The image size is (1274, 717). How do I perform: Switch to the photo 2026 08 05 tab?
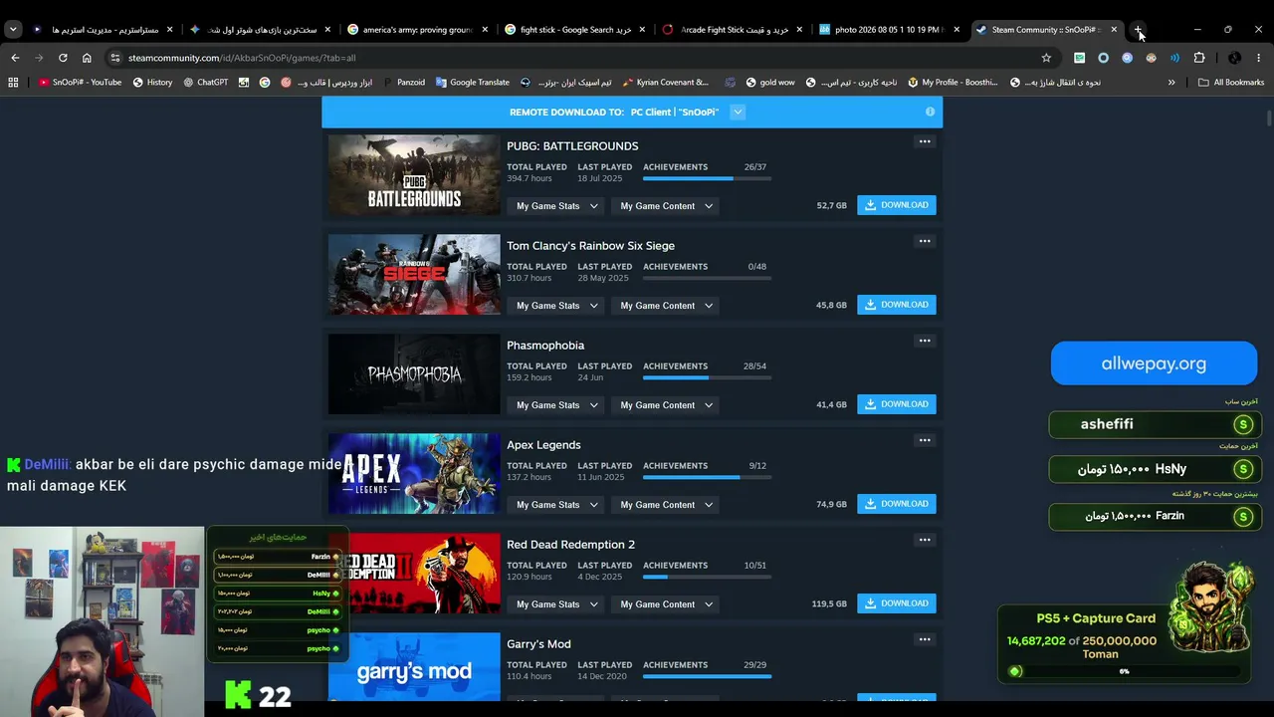890,30
